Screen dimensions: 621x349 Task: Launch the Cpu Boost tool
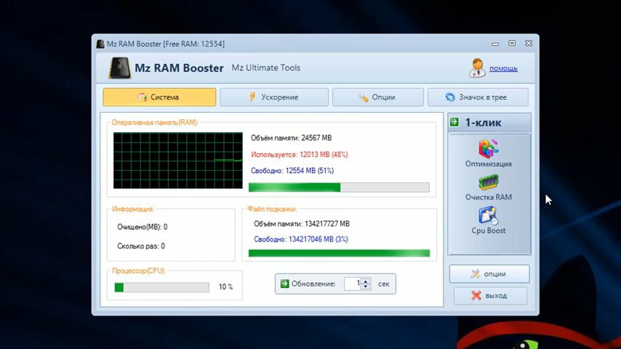pyautogui.click(x=489, y=220)
